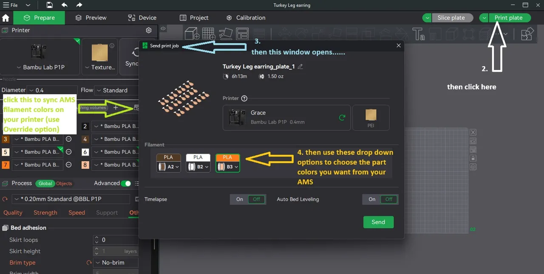This screenshot has height=274, width=544.
Task: Click the plate settings gear icon
Action: pyautogui.click(x=473, y=167)
